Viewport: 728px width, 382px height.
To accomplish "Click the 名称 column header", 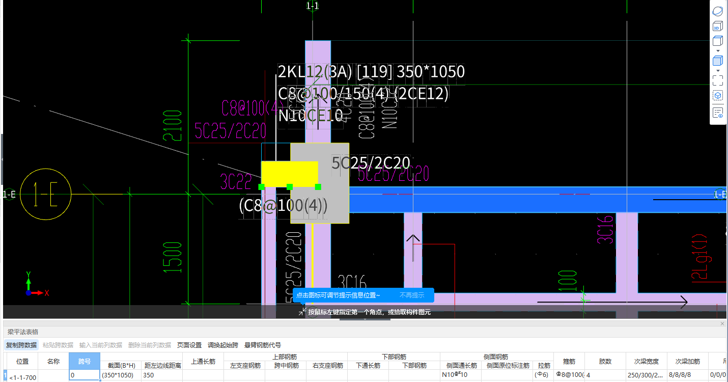I will pos(53,361).
